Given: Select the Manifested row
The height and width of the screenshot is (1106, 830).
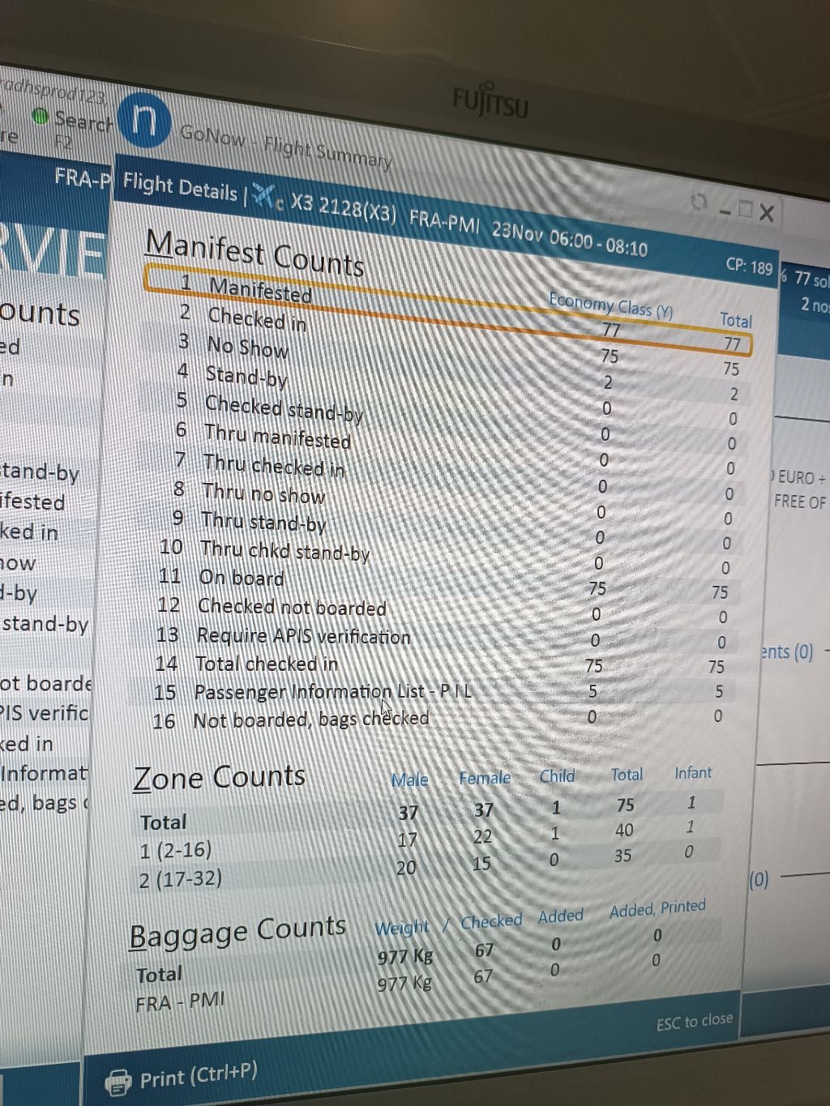Looking at the screenshot, I should [259, 288].
